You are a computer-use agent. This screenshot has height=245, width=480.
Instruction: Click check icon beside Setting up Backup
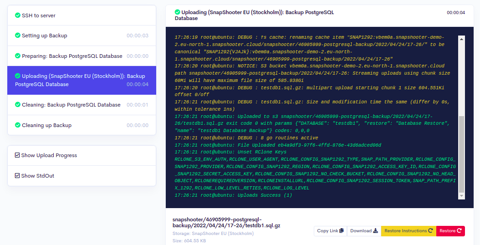click(18, 35)
